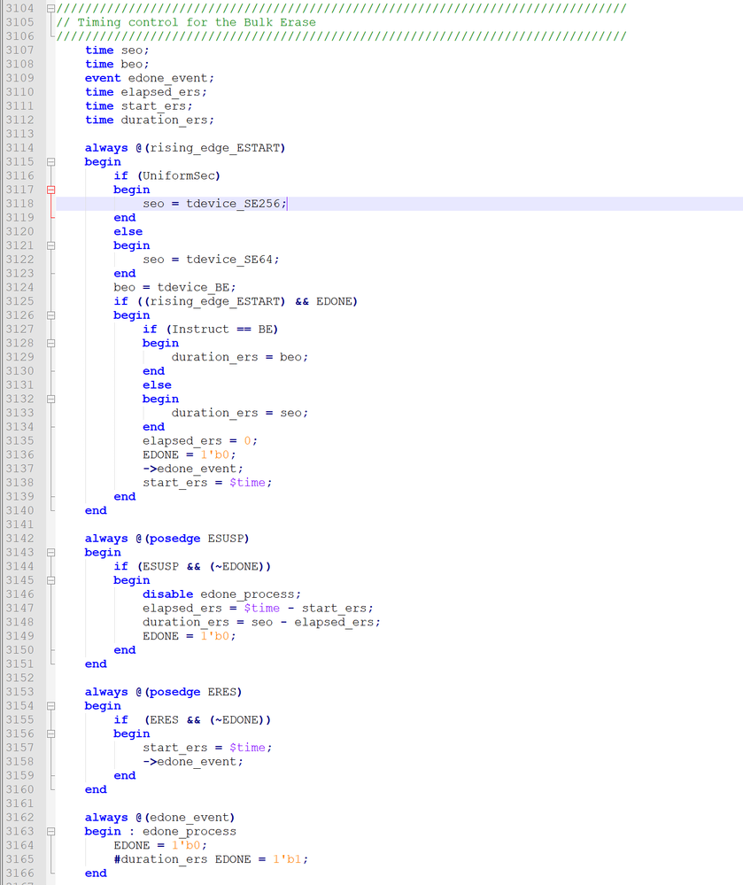
Task: Fold the disable edone_process begin block
Action: [50, 579]
